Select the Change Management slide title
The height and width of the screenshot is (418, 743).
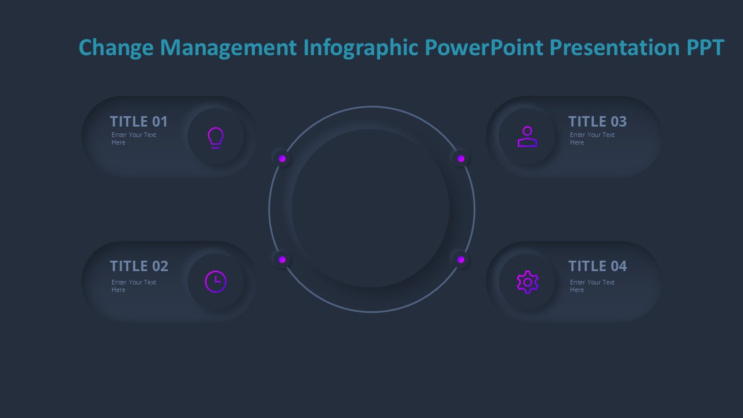[401, 47]
